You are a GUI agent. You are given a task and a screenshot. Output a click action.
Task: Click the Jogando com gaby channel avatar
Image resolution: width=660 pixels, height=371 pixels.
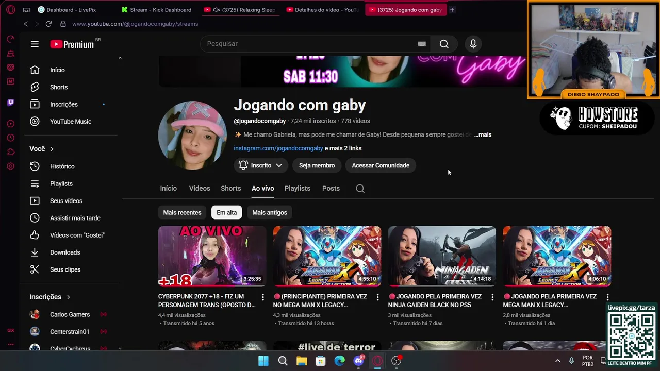[192, 135]
